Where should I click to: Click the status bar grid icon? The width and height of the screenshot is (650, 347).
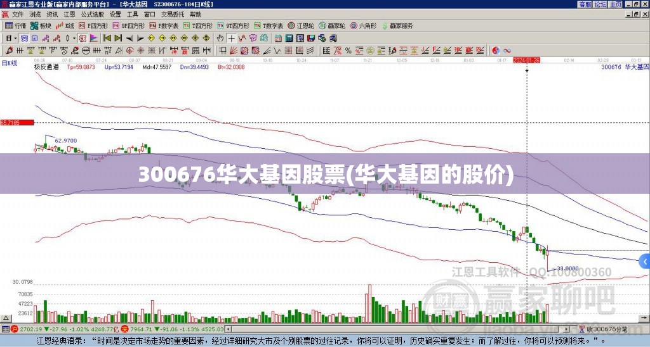5,329
